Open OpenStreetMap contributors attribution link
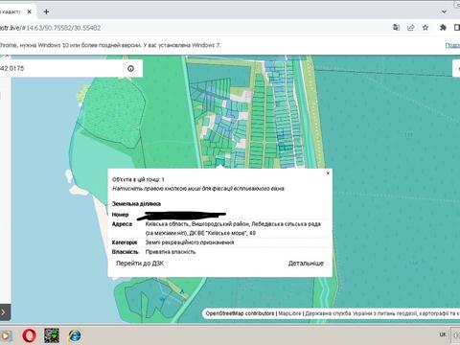The width and height of the screenshot is (460, 345). pos(240,313)
